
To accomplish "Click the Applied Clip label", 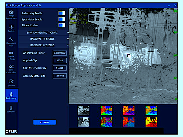I will (x=30, y=60).
